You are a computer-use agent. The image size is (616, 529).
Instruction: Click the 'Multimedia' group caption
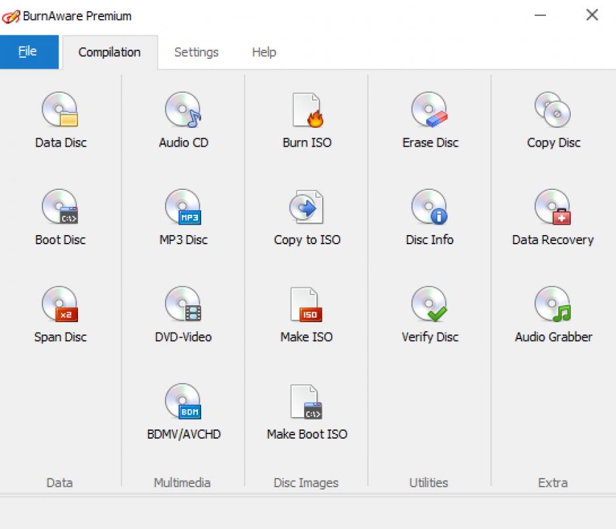click(x=182, y=483)
